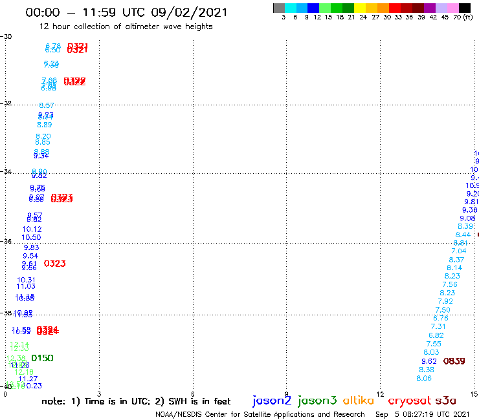Image resolution: width=479 pixels, height=420 pixels.
Task: Click the orange 'altika' legend label
Action: pos(359,401)
